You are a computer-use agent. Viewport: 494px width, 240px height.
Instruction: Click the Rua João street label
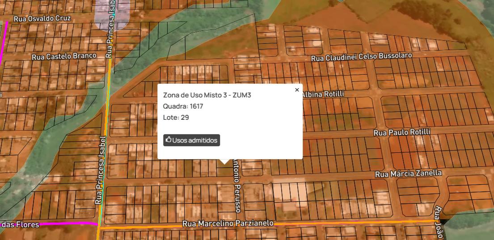(439, 223)
